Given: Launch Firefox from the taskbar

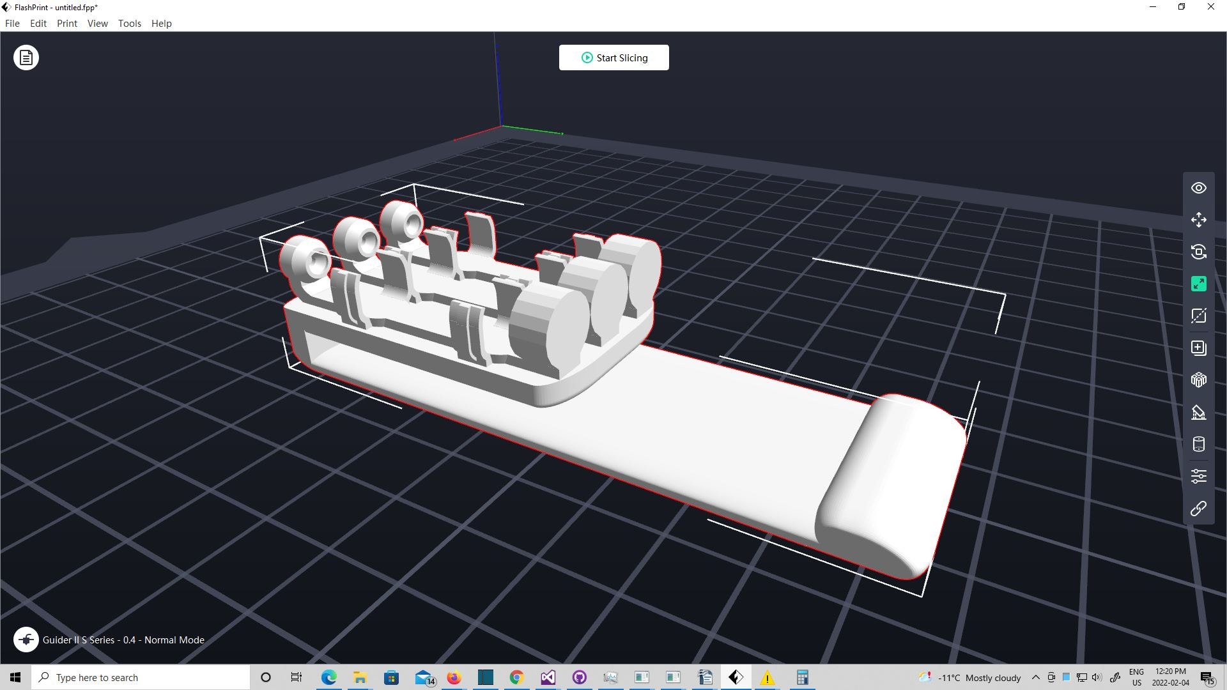Looking at the screenshot, I should click(x=454, y=677).
